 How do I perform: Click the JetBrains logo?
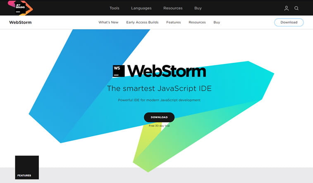coord(20,8)
